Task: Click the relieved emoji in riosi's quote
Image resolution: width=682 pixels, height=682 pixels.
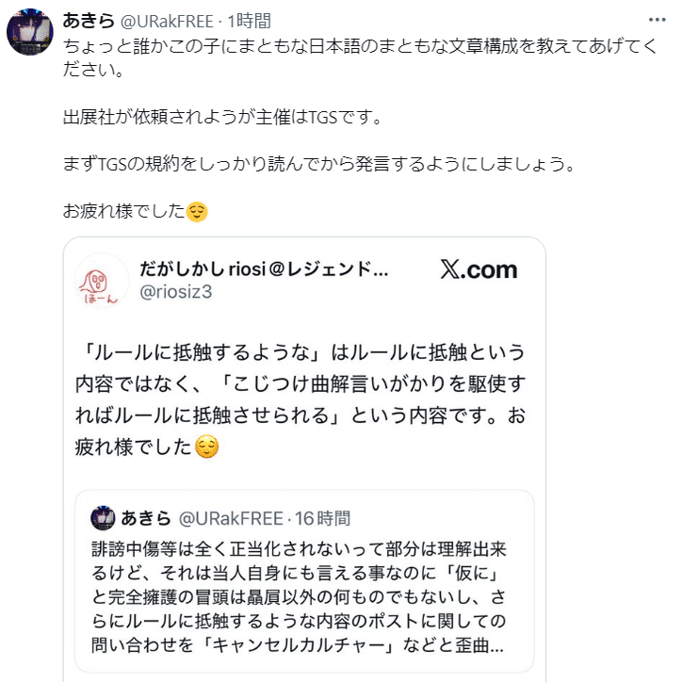Action: tap(206, 448)
